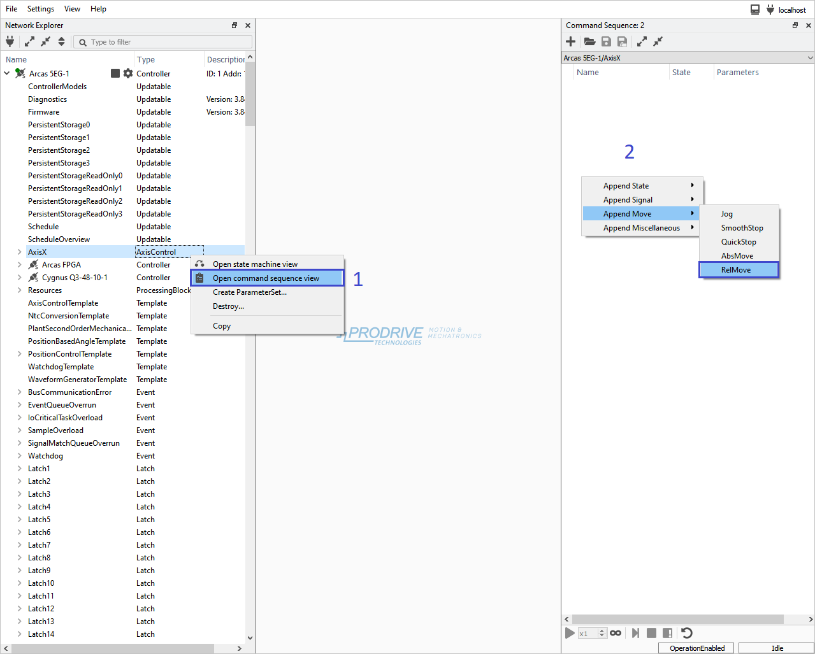
Task: Enable infinite loop playback of the sequence
Action: click(616, 632)
